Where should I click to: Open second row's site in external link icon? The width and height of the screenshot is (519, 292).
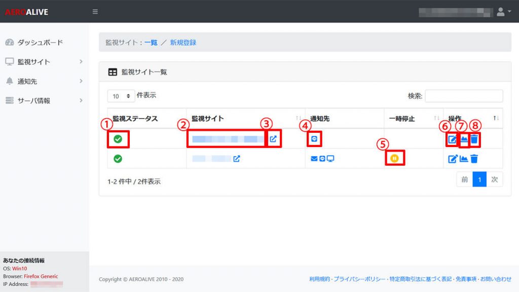[237, 159]
